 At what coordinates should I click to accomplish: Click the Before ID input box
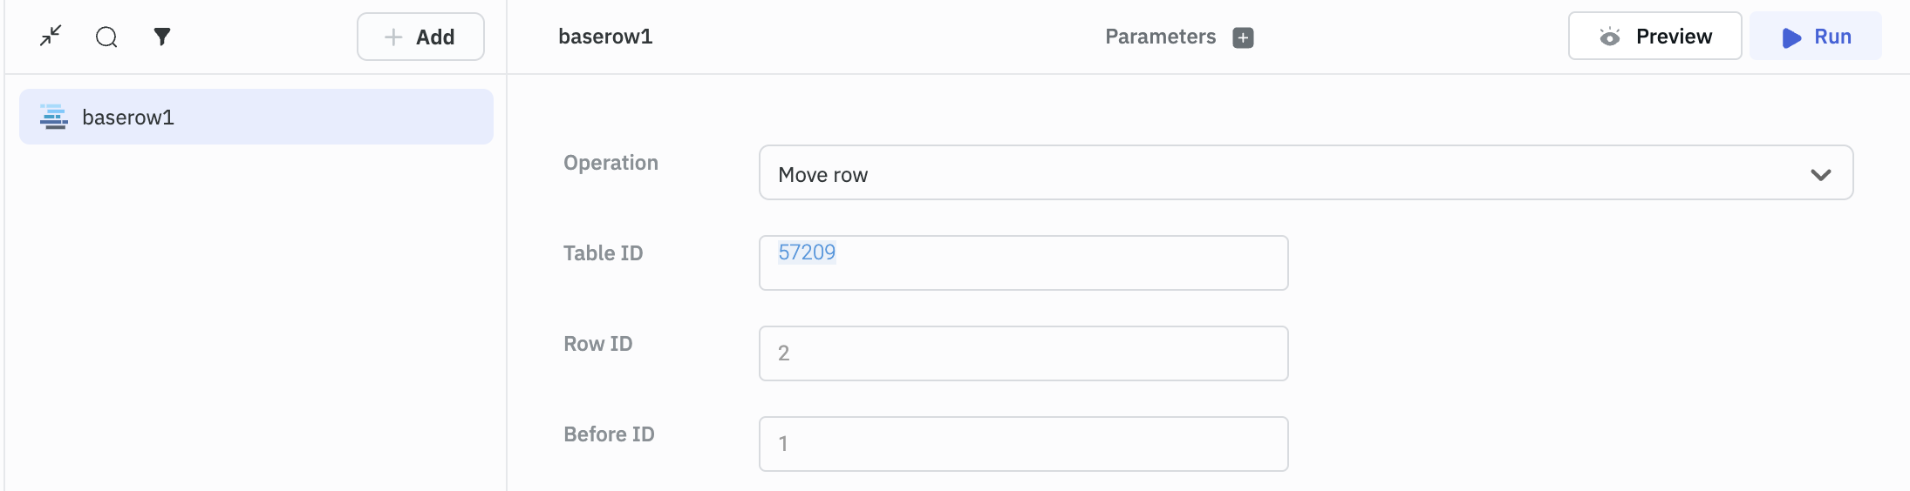pyautogui.click(x=1023, y=444)
